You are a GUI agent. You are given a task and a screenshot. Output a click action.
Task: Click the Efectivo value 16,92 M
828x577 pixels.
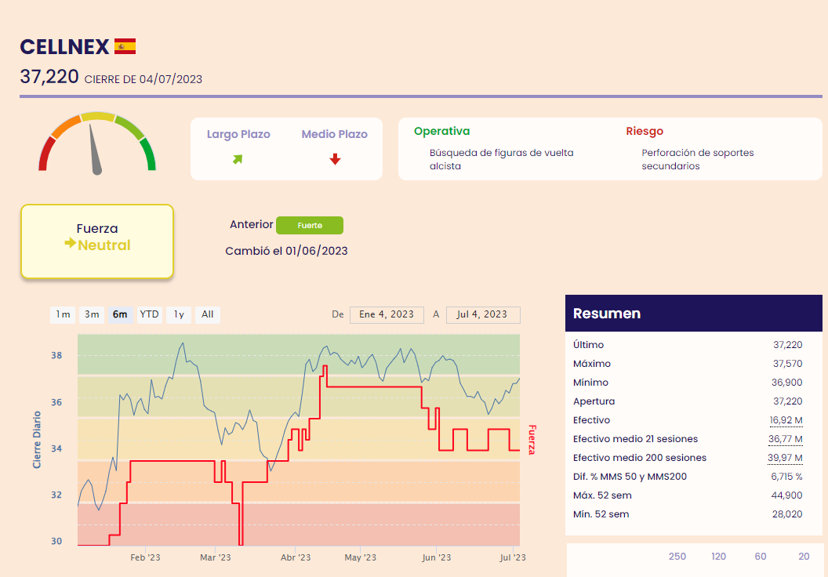coord(786,420)
